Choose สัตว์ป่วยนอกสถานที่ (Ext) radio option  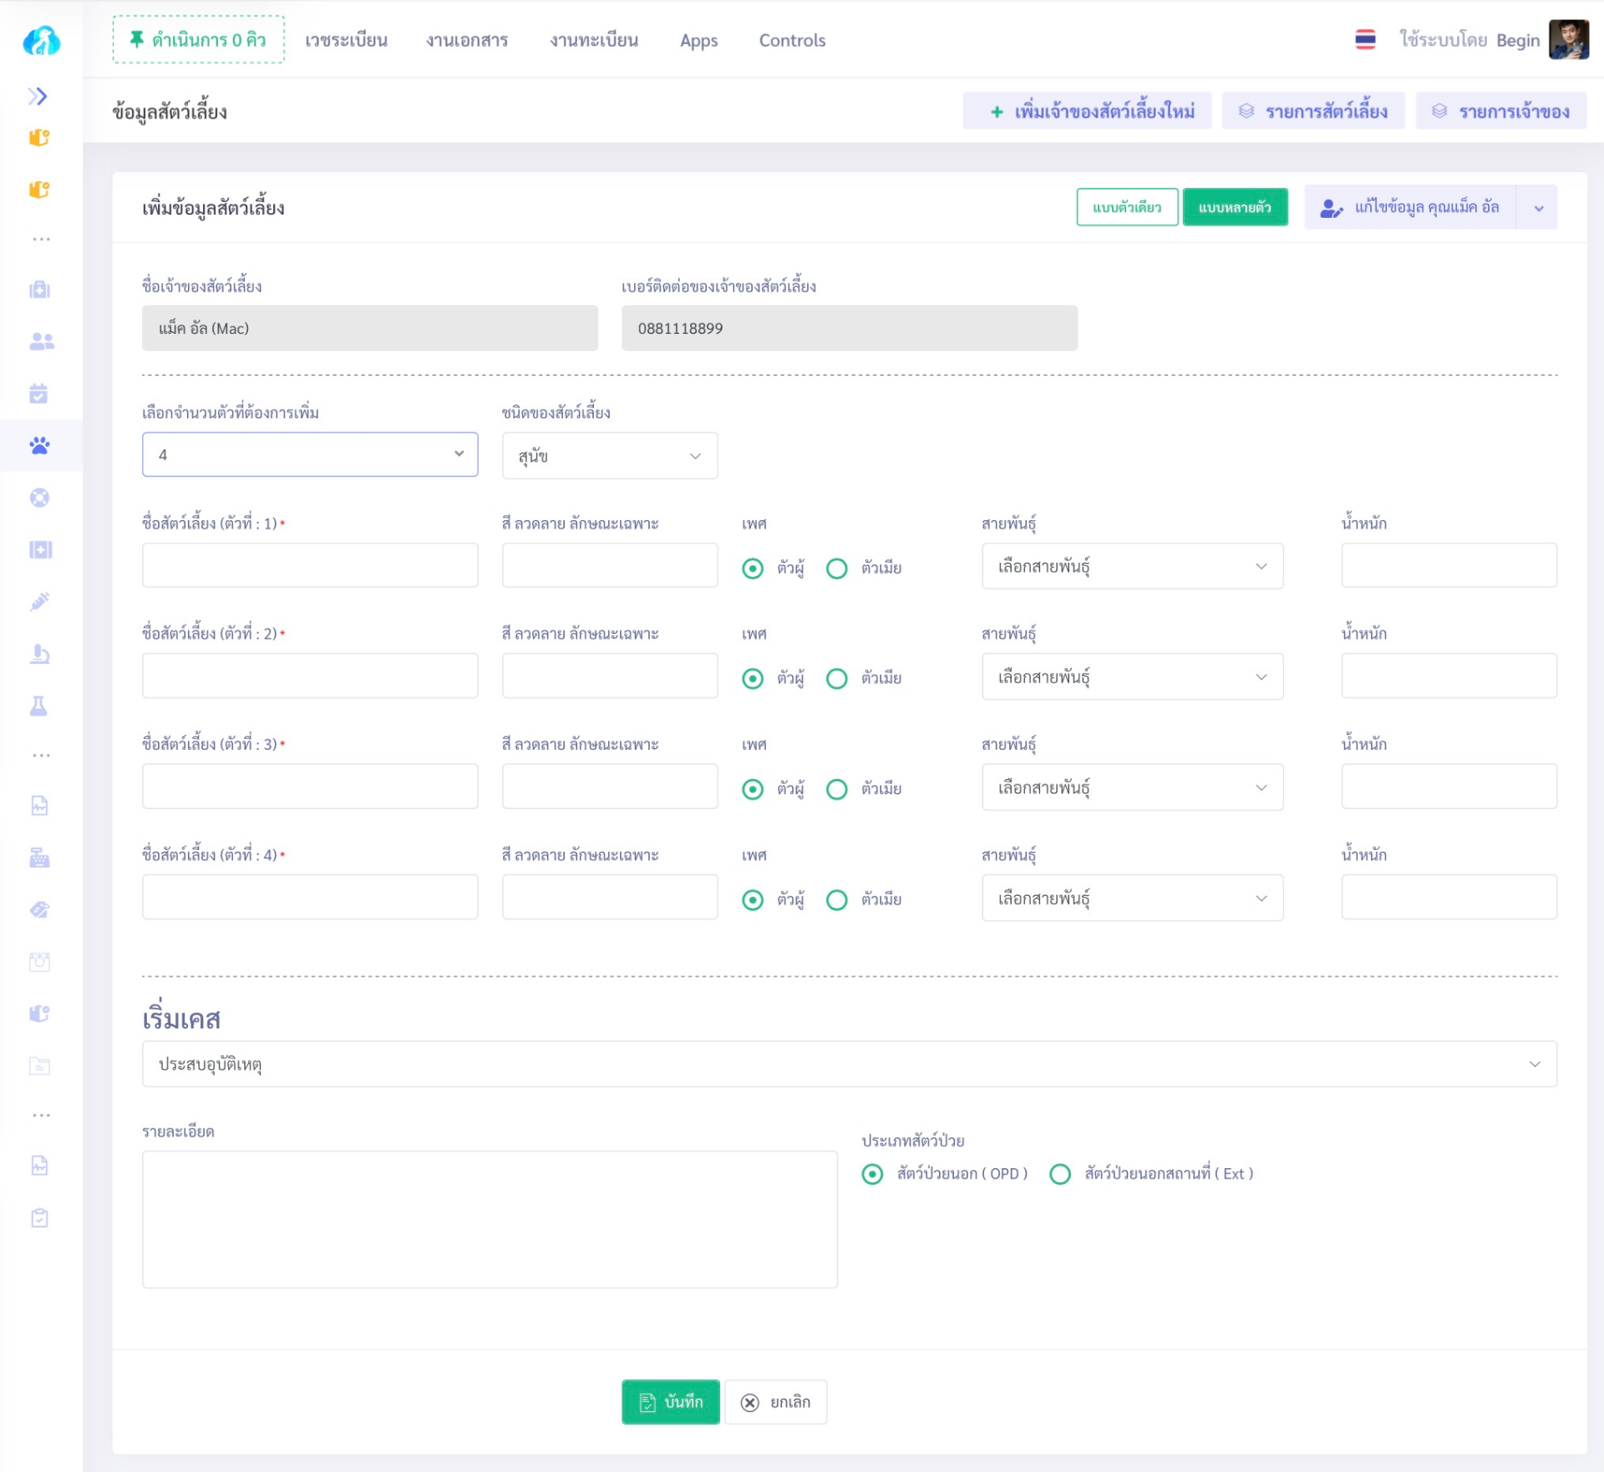pyautogui.click(x=1060, y=1174)
